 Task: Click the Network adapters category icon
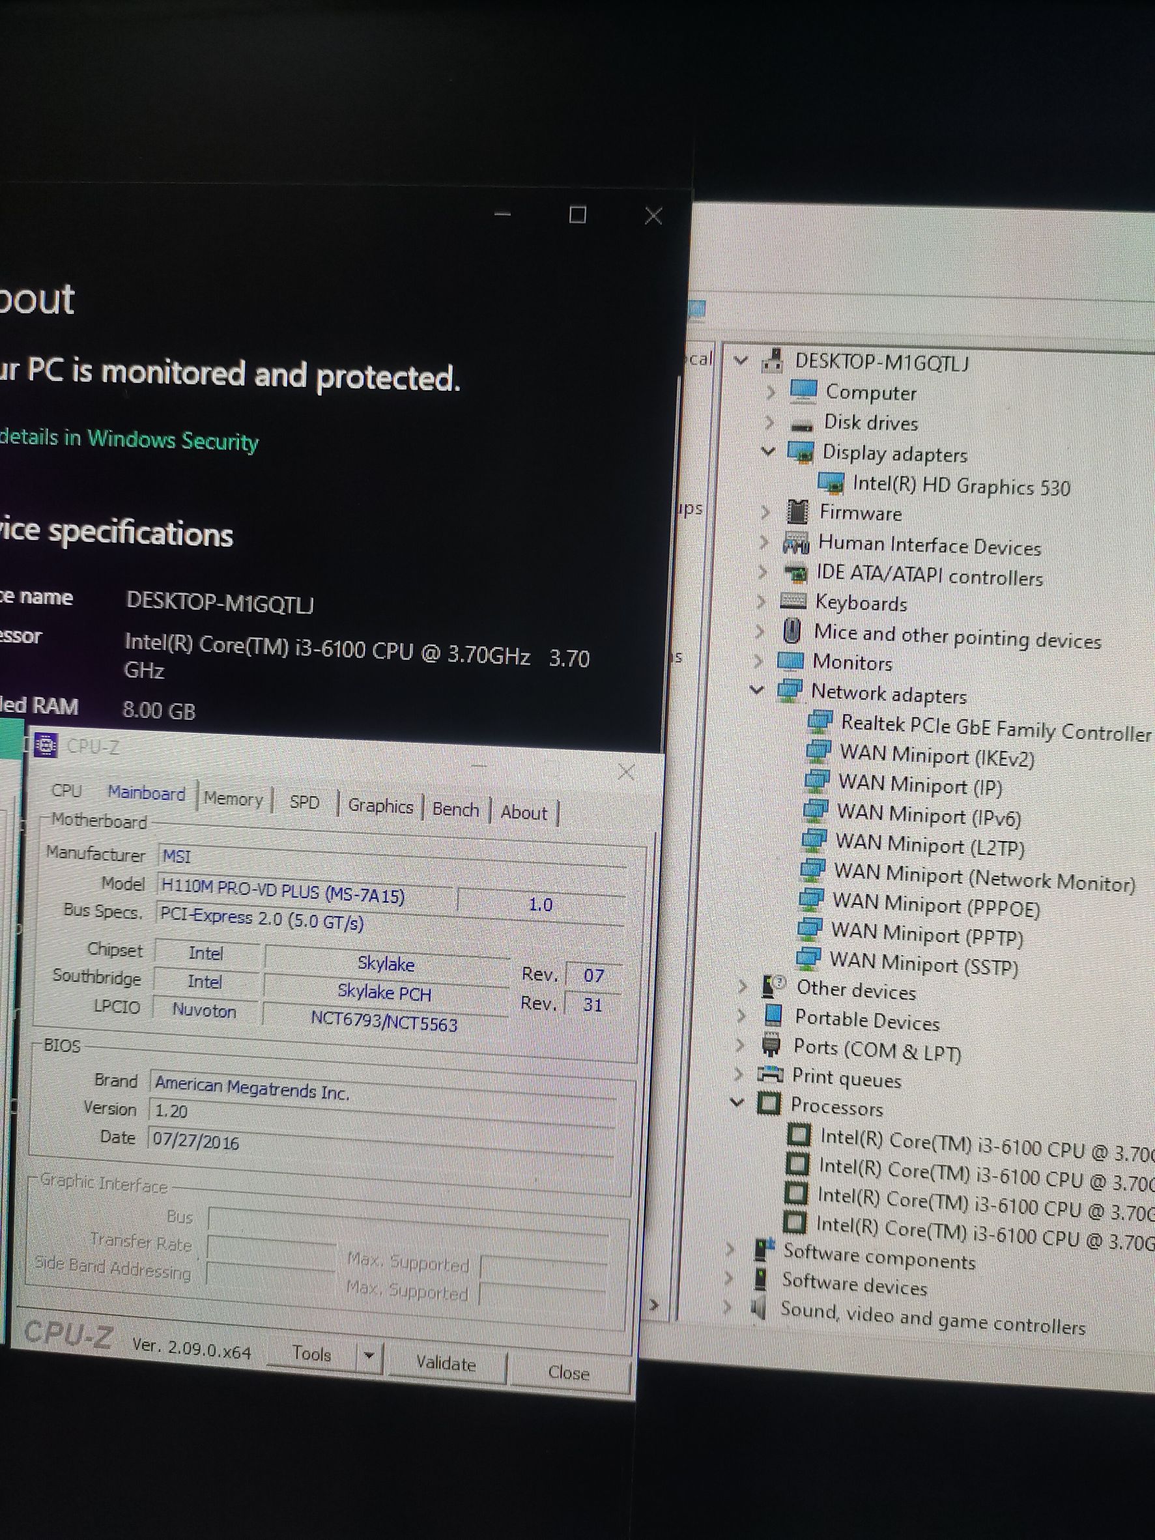coord(790,690)
